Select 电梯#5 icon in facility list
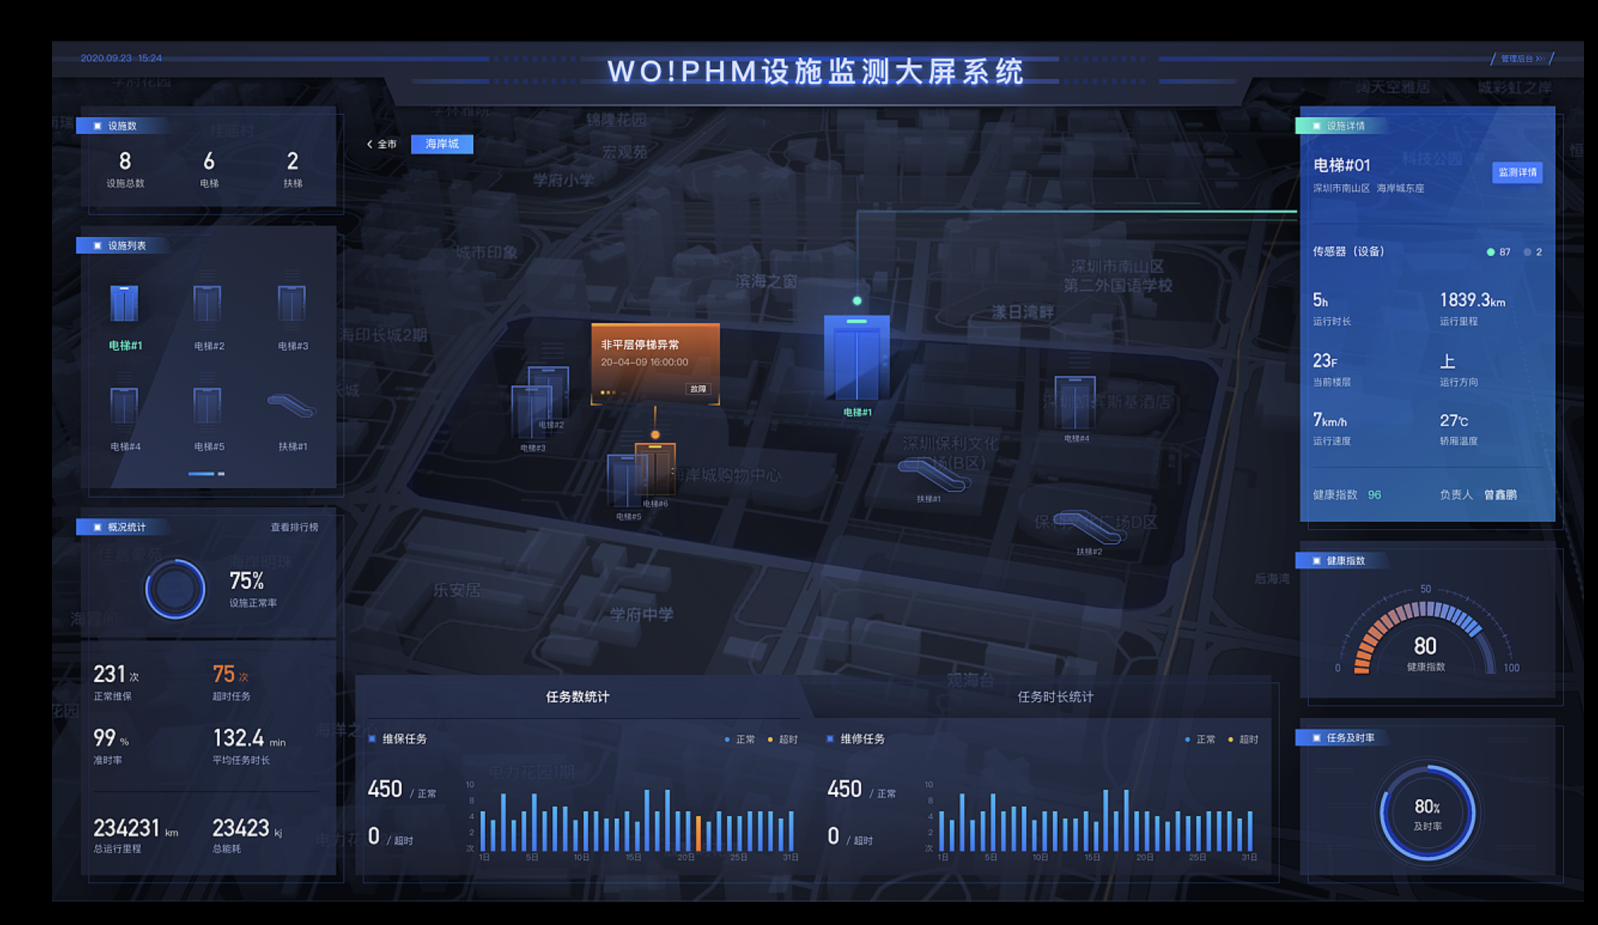Screen dimensions: 1598x925 [x=207, y=405]
